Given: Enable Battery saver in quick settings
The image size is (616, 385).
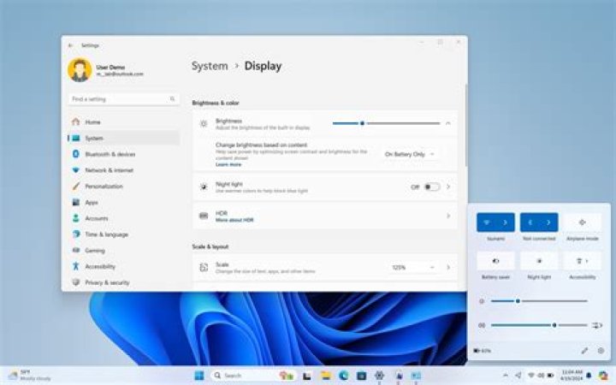Looking at the screenshot, I should click(495, 261).
